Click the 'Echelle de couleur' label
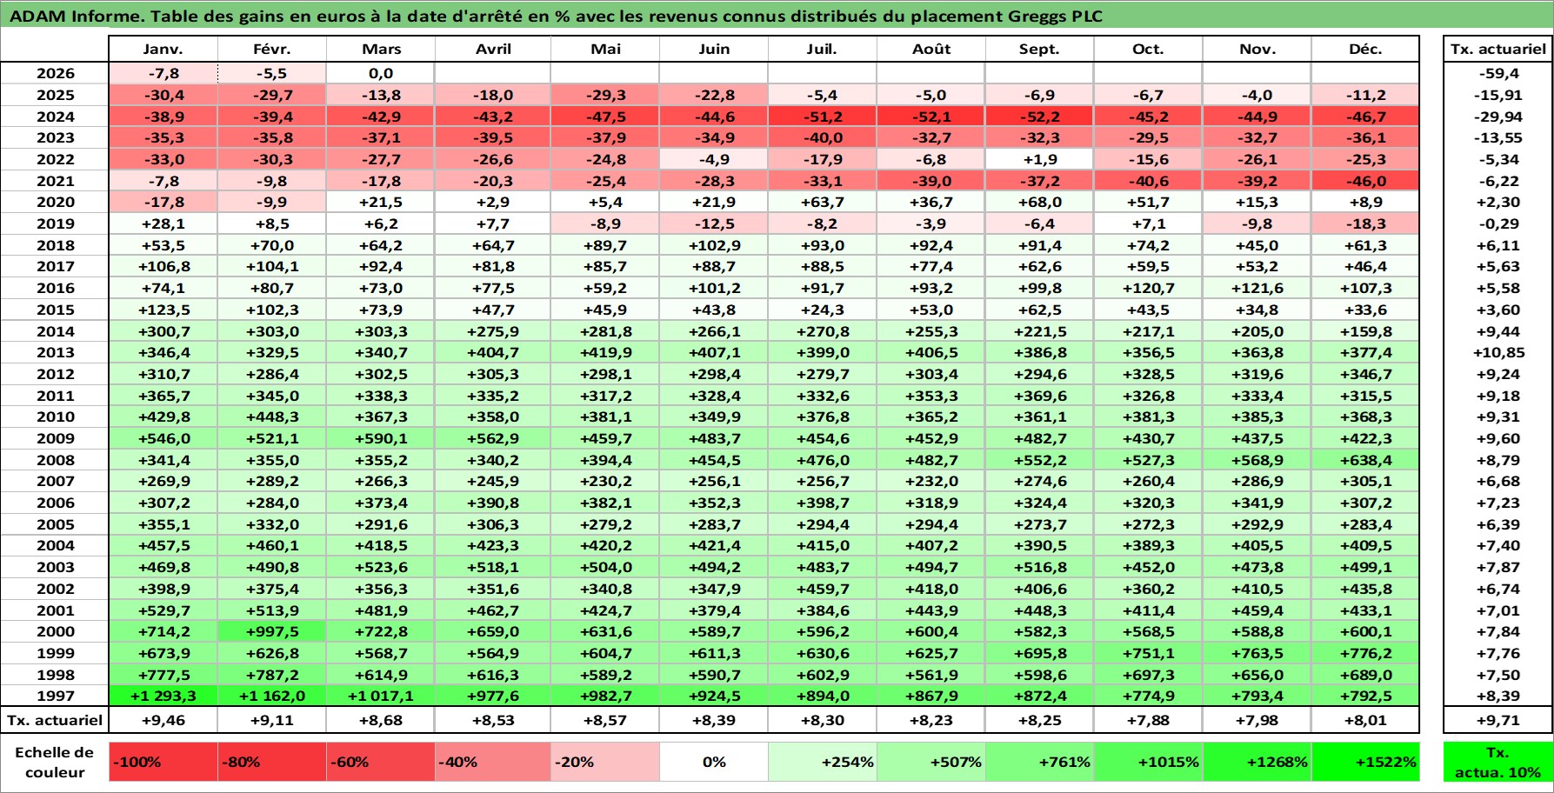The image size is (1554, 793). [x=55, y=763]
